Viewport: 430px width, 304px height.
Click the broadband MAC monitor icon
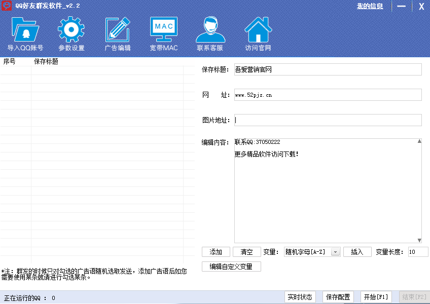coord(163,30)
